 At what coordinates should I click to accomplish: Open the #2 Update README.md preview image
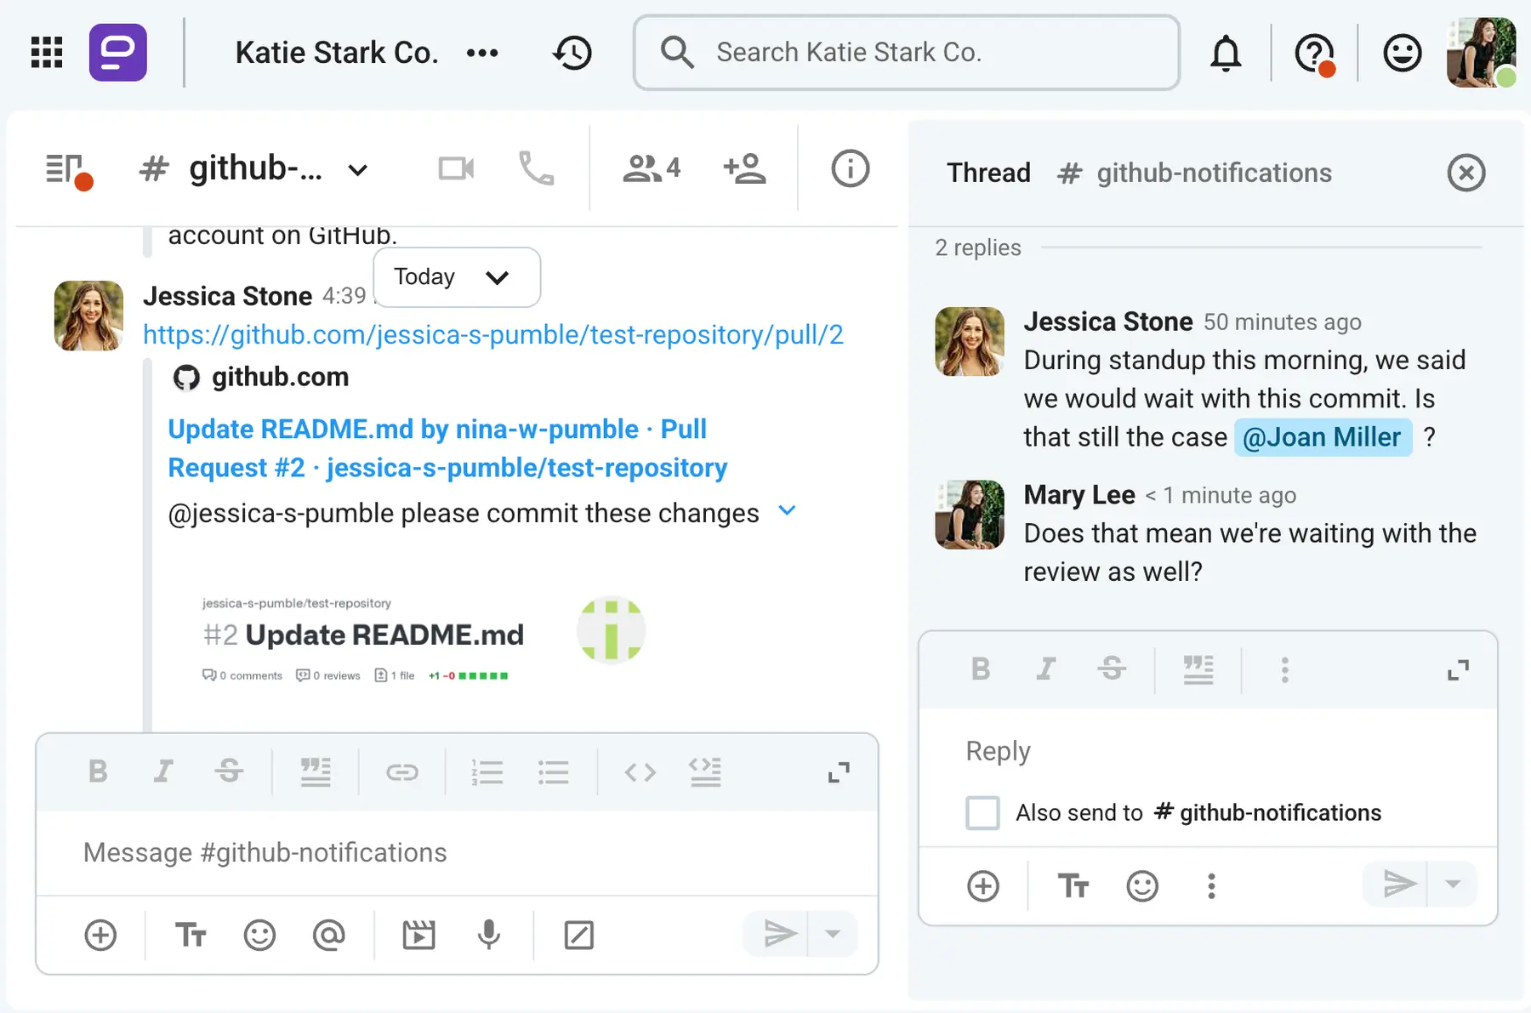pos(423,638)
